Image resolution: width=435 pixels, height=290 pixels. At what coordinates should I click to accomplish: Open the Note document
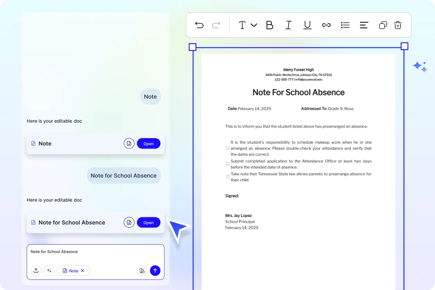point(149,144)
